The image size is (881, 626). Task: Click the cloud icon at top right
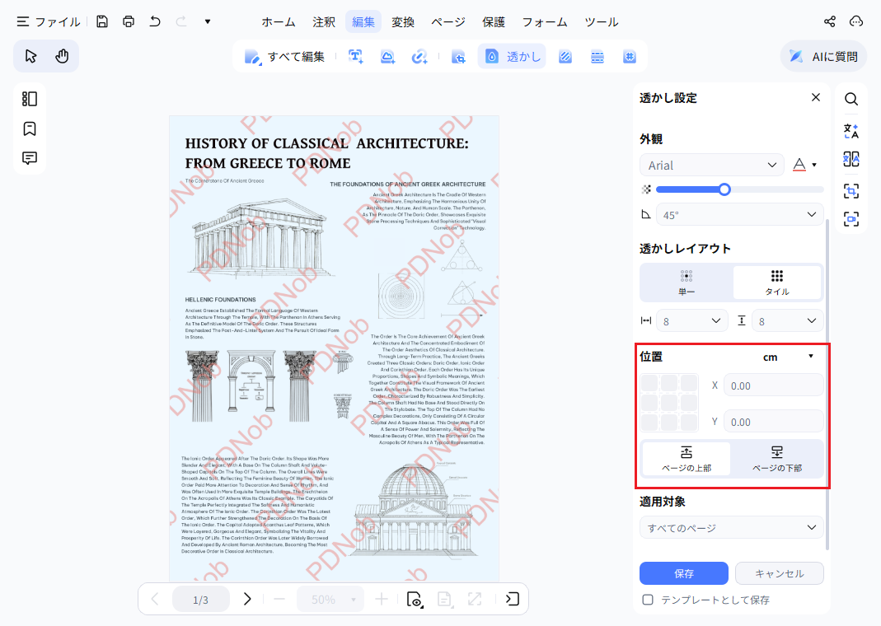point(855,22)
